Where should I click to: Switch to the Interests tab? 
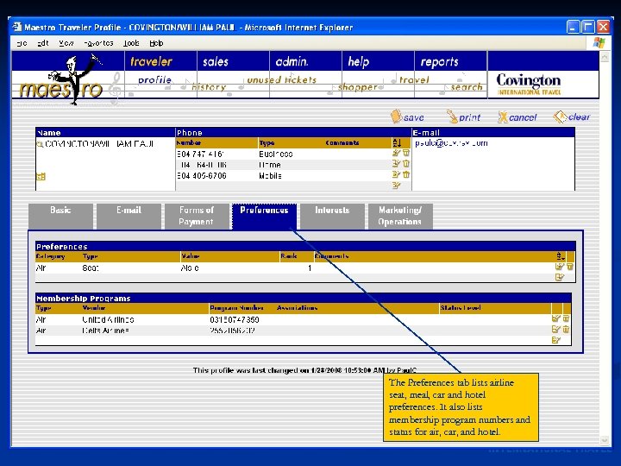(332, 216)
